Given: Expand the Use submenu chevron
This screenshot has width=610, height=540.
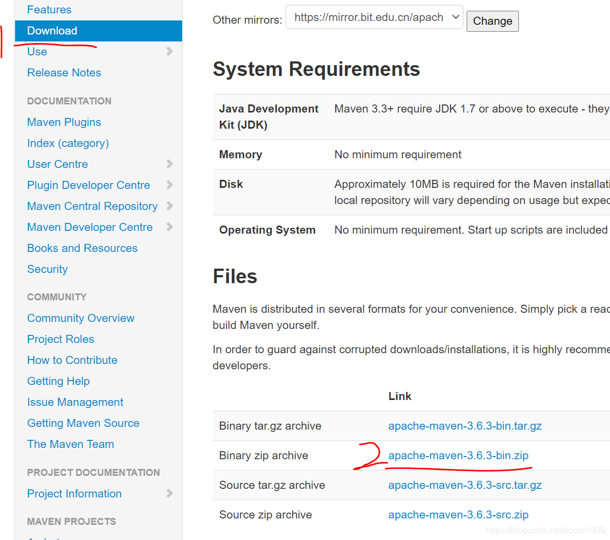Looking at the screenshot, I should 169,51.
